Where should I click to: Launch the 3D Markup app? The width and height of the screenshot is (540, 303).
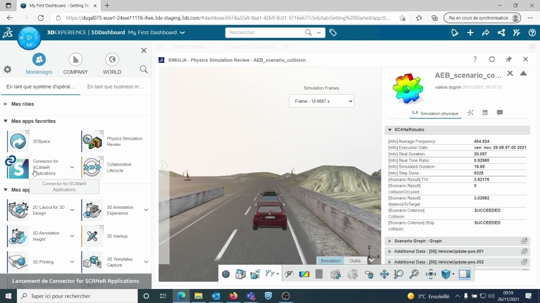click(93, 236)
